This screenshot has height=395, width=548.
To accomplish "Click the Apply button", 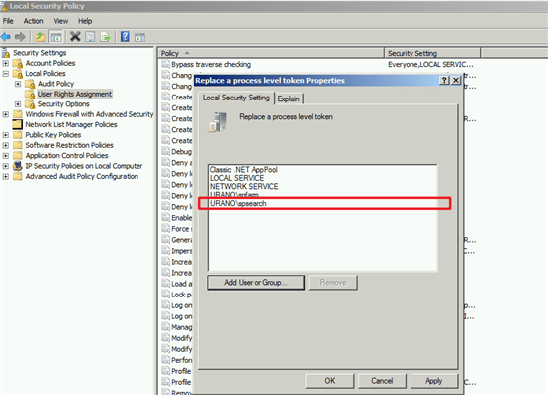I will pyautogui.click(x=434, y=381).
